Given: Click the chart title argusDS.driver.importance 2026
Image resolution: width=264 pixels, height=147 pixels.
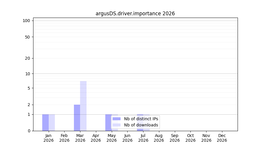Looking at the screenshot, I should click(135, 14).
